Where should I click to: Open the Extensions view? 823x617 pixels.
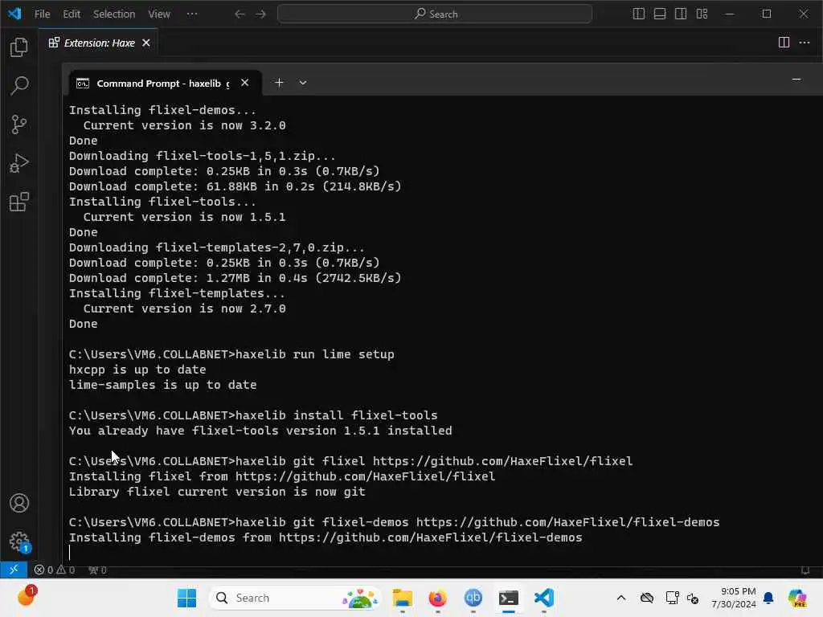19,202
